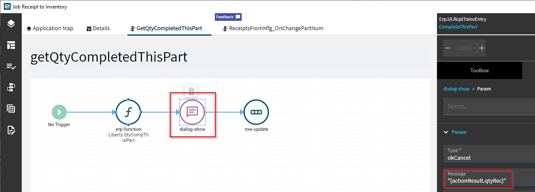Open the layers icon in left sidebar
Screen dimensions: 535x192
point(11,23)
